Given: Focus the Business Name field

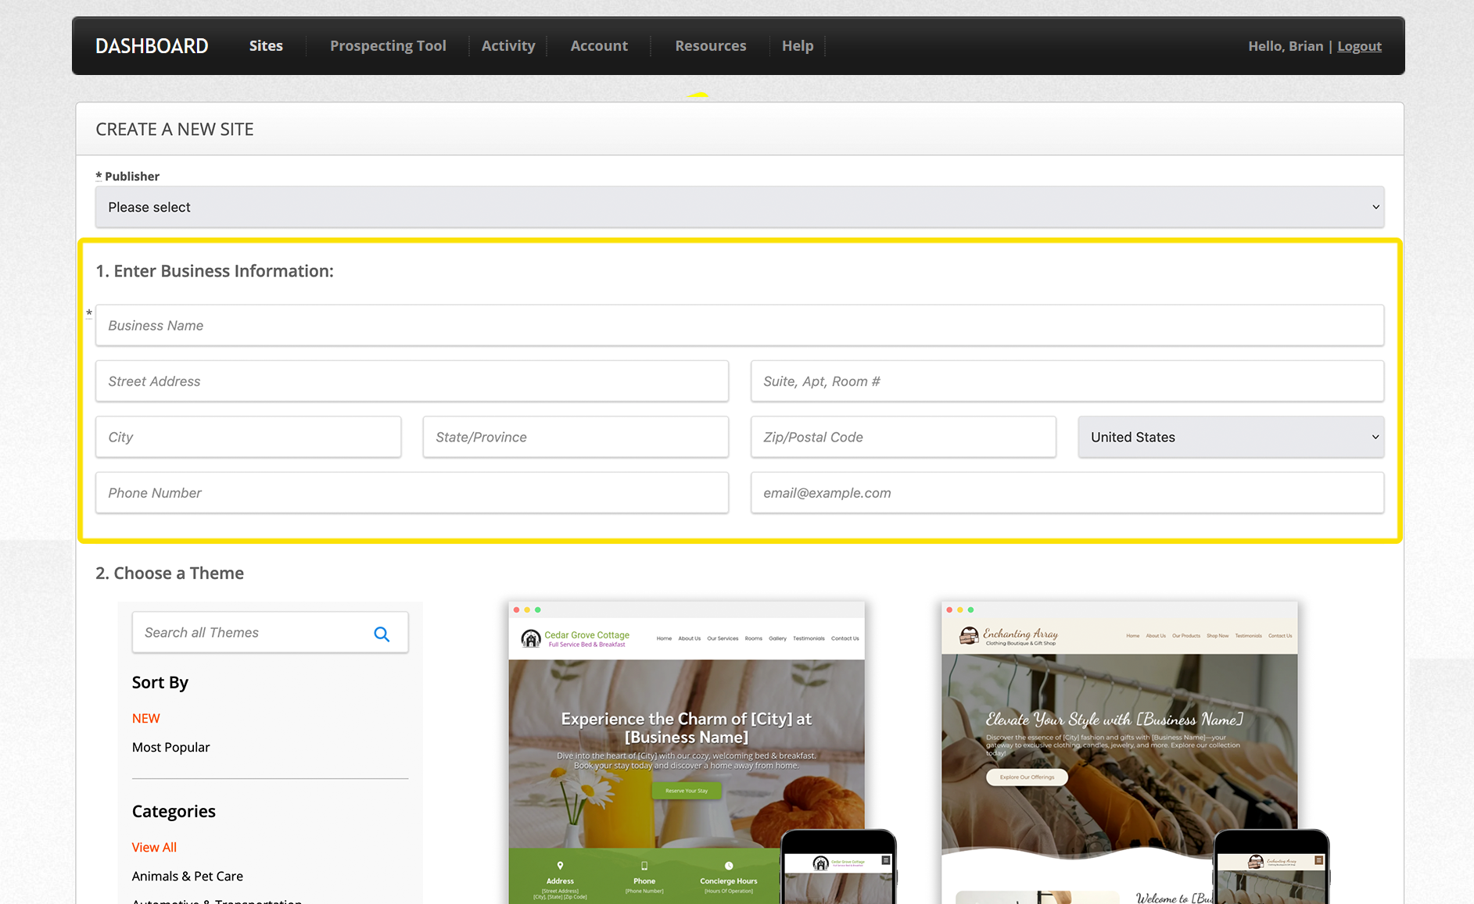Looking at the screenshot, I should (740, 326).
